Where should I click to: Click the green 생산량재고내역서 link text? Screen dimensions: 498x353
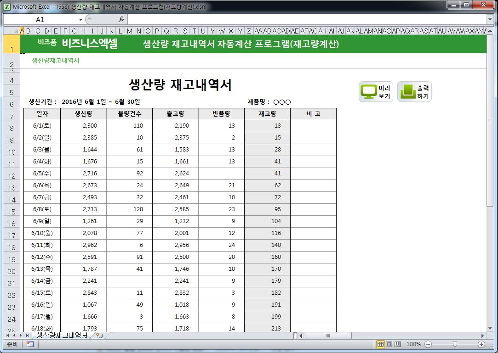pos(56,61)
